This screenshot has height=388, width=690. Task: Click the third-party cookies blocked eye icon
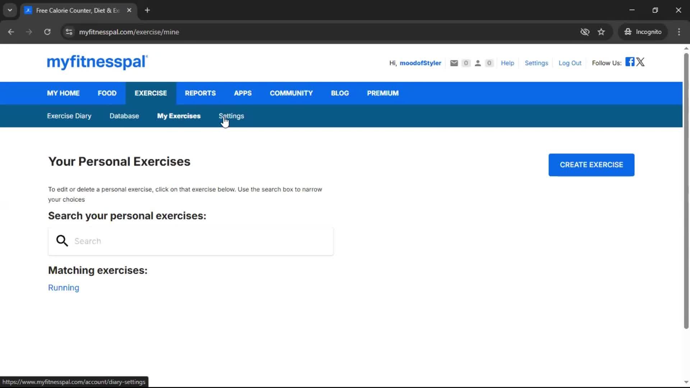click(x=585, y=32)
